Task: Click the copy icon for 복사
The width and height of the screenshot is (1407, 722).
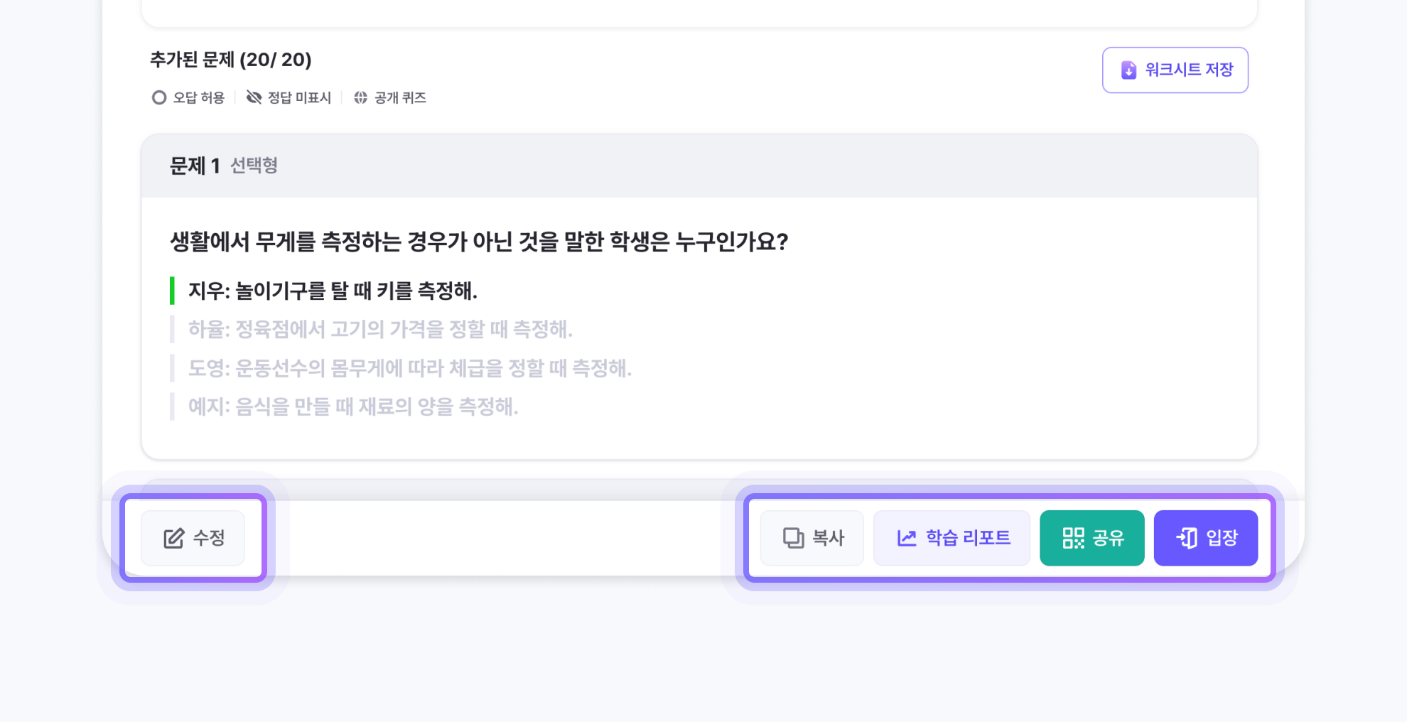Action: (793, 539)
